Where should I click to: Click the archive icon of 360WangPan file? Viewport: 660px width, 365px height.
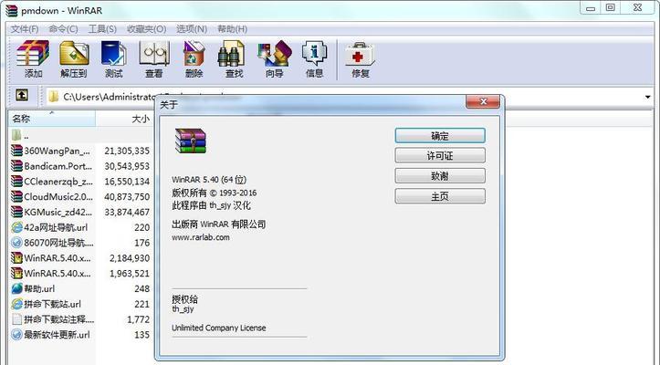16,151
